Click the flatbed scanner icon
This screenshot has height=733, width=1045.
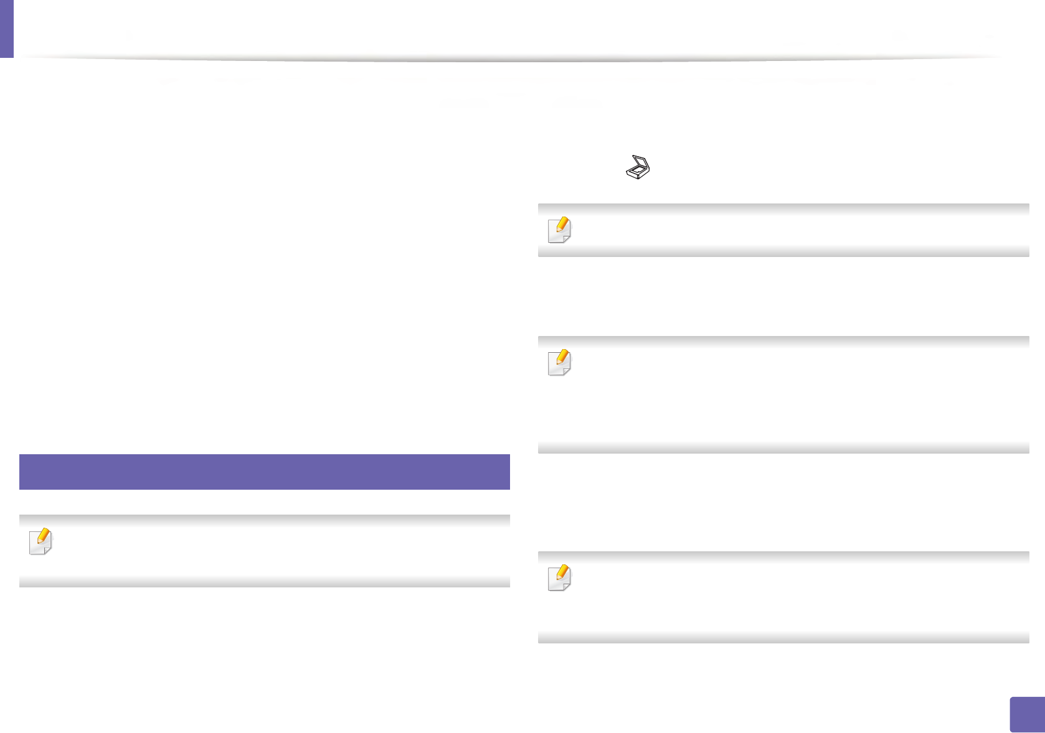coord(638,167)
